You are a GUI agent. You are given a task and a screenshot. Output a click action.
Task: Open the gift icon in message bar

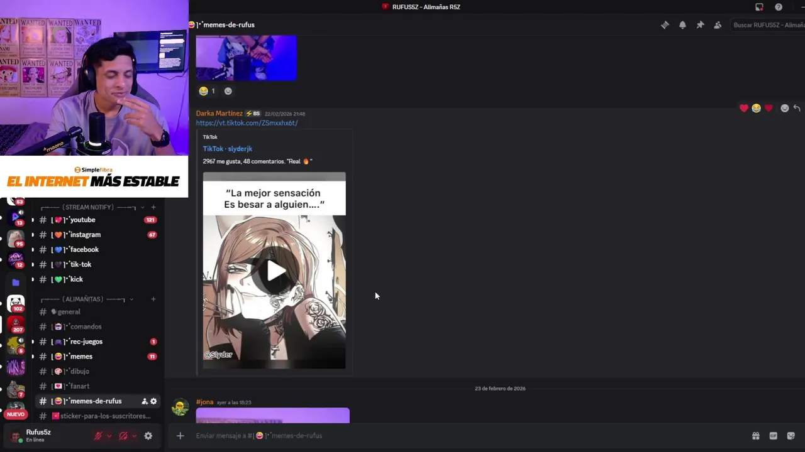(x=755, y=436)
